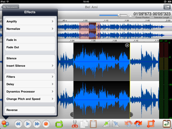Tap the dark selection in overview waveform
The image size is (172, 129).
point(92,31)
